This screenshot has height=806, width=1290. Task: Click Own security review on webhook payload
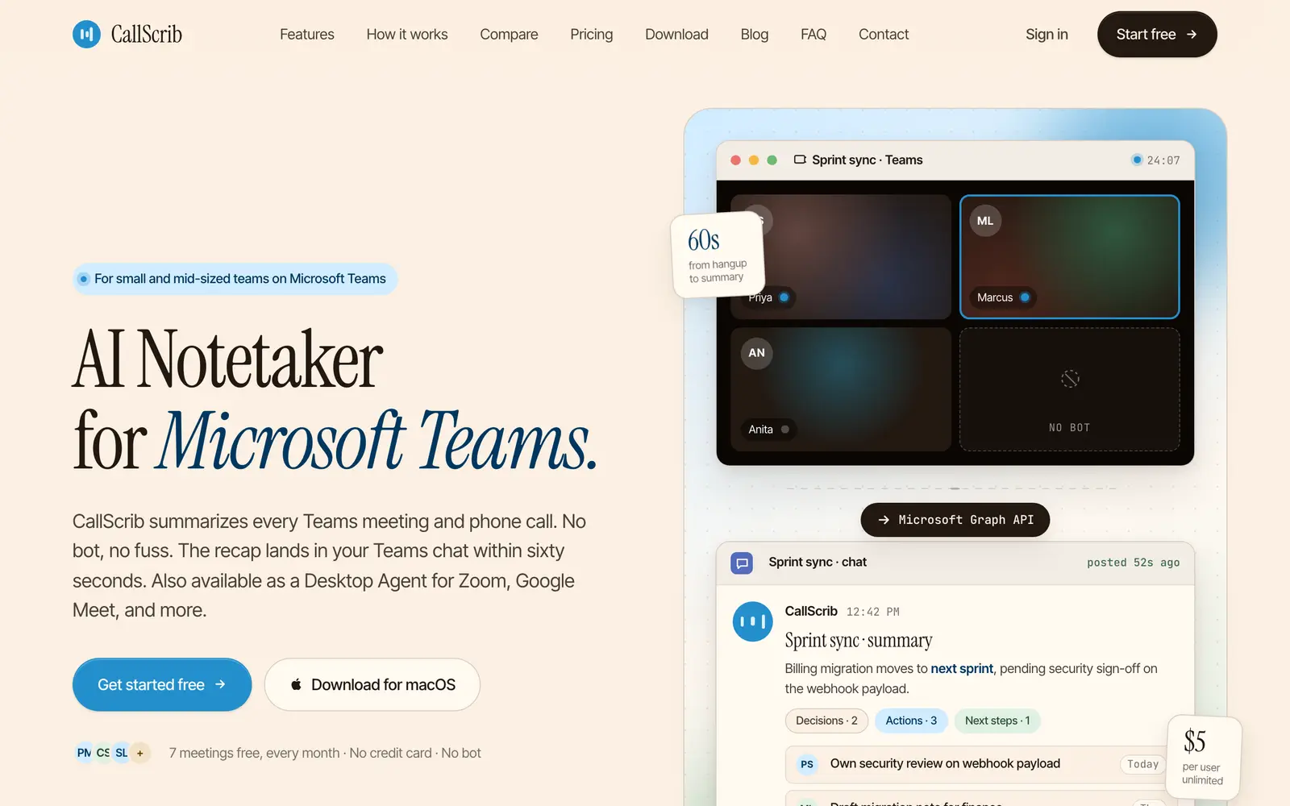click(945, 763)
